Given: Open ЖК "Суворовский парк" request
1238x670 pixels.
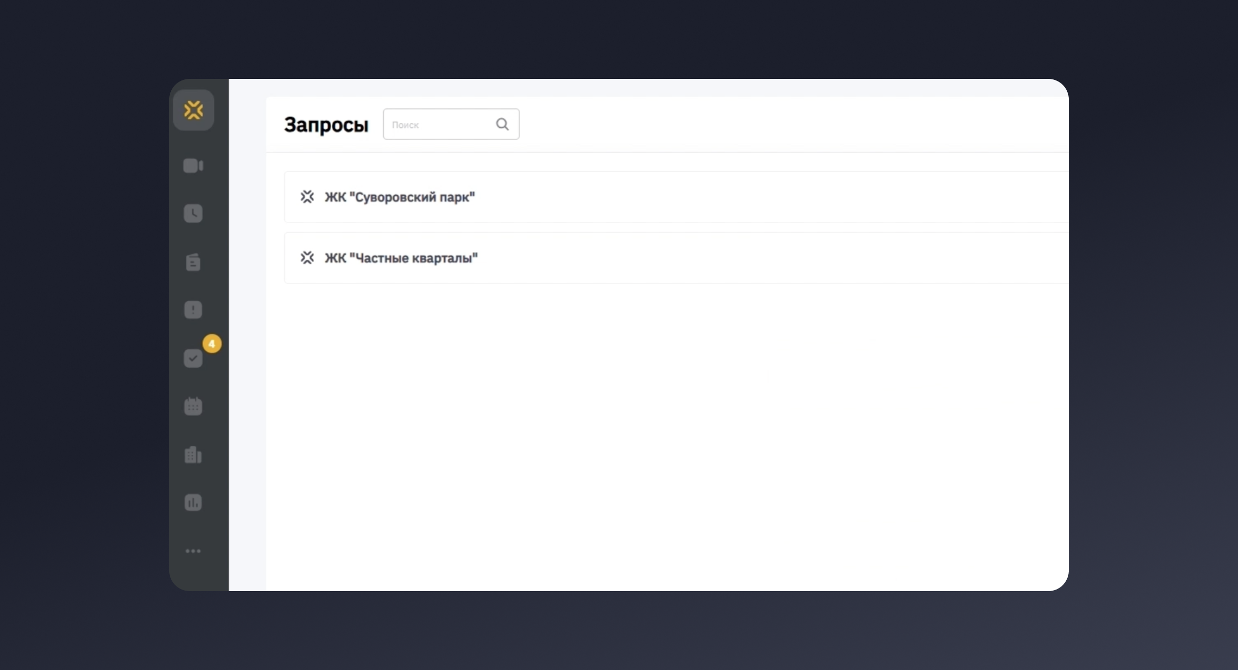Looking at the screenshot, I should tap(400, 197).
